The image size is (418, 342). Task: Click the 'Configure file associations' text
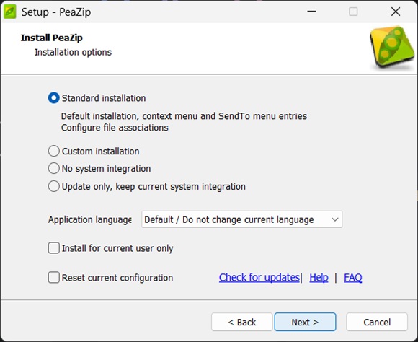115,128
